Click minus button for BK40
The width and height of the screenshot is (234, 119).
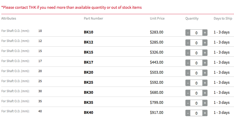tap(188, 113)
